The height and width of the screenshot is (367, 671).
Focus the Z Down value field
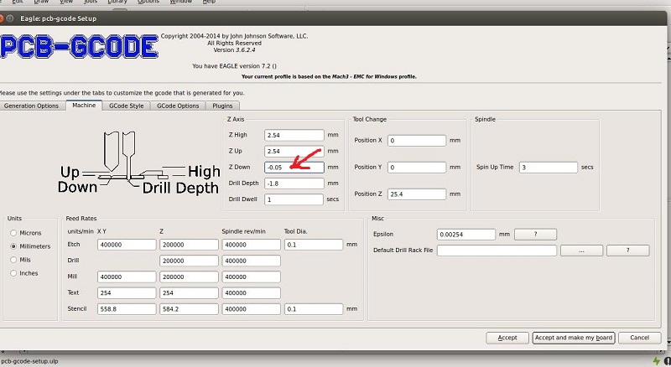click(294, 168)
